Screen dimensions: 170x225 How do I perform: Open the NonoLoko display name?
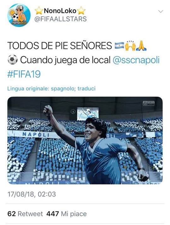[60, 11]
